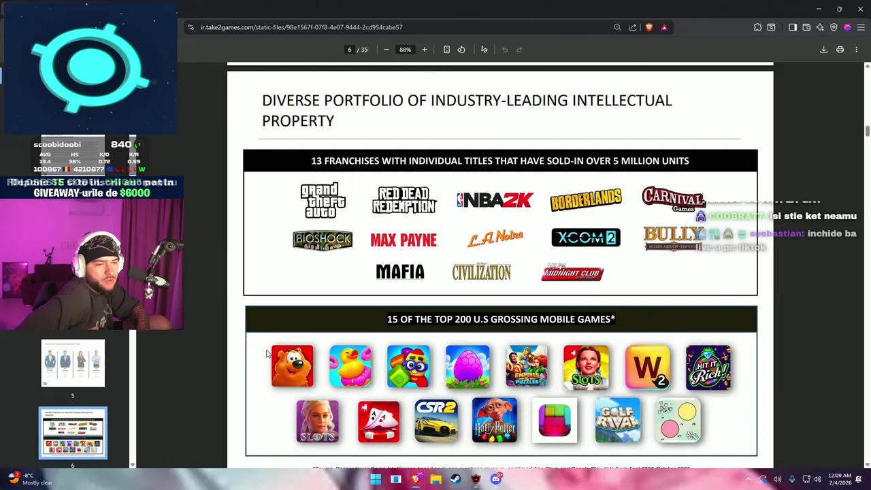
Task: Click the red bear Toon Blast icon
Action: click(x=293, y=366)
